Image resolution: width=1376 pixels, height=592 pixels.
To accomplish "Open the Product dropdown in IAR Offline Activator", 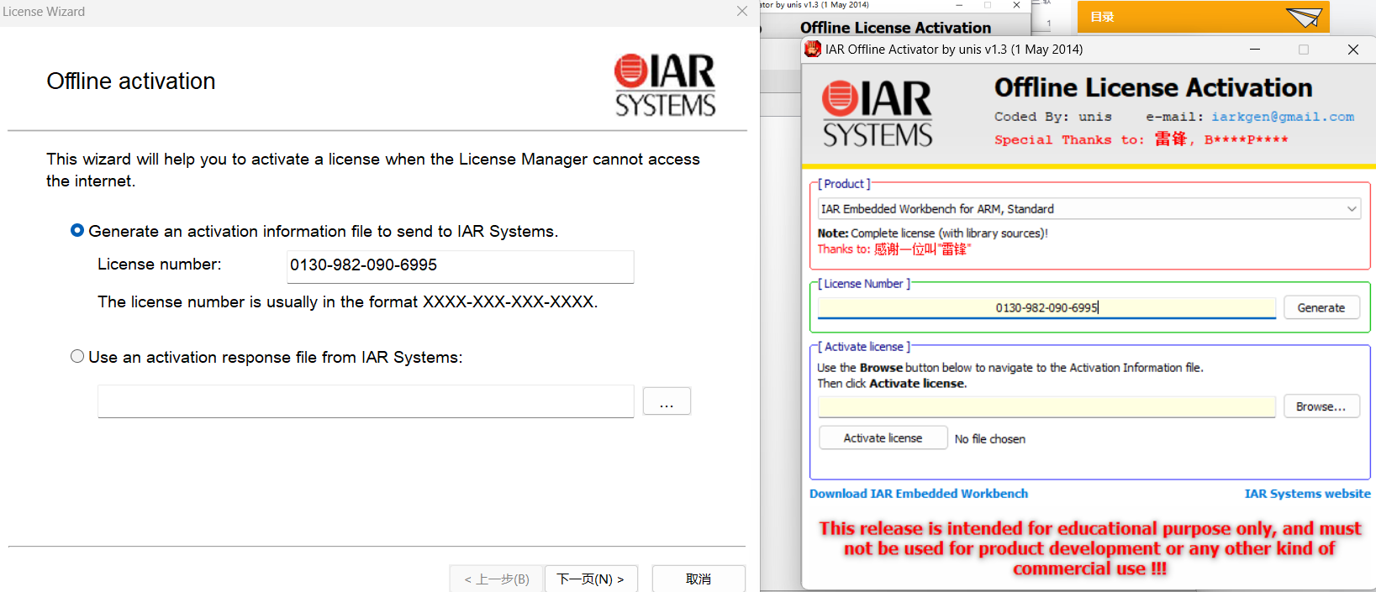I will [x=1089, y=209].
